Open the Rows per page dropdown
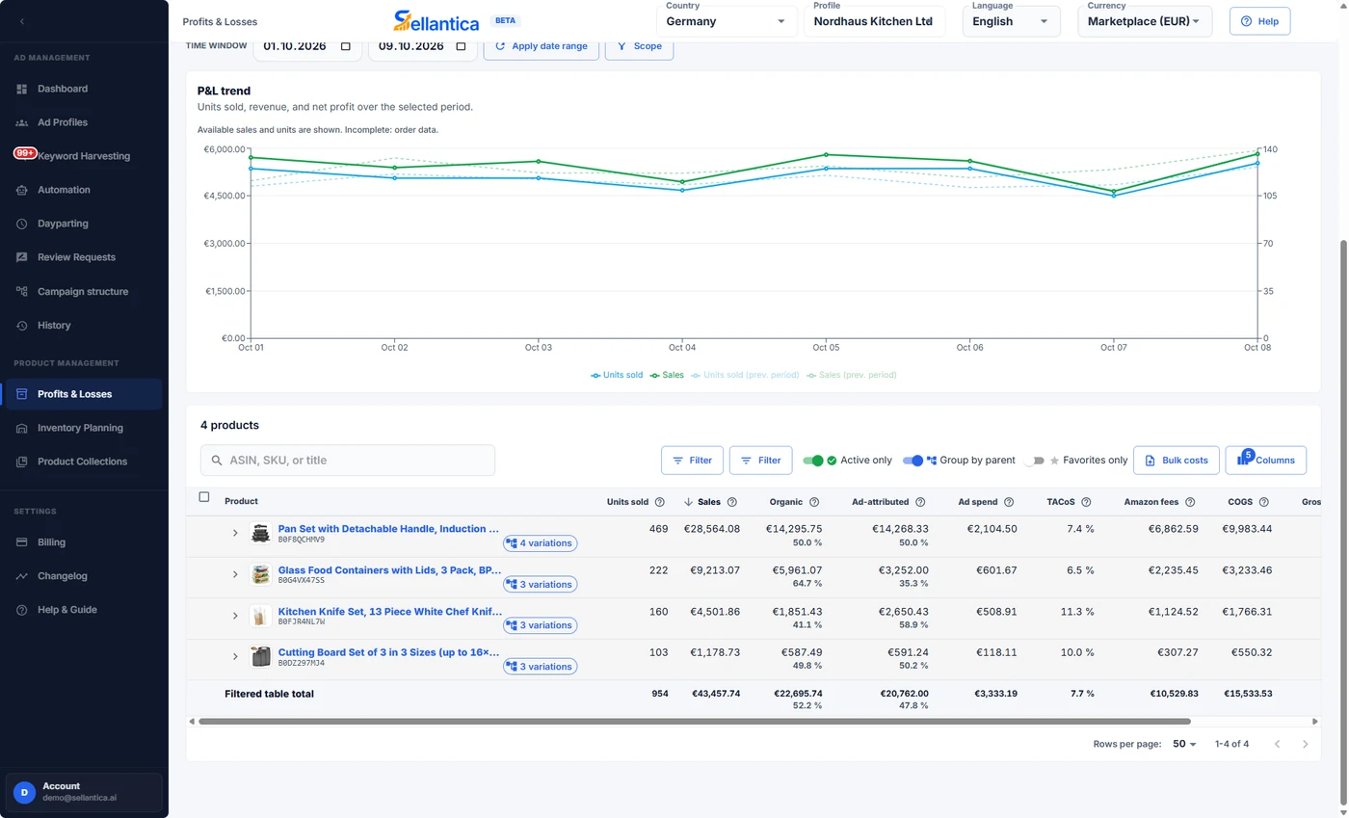This screenshot has width=1349, height=818. [x=1184, y=744]
